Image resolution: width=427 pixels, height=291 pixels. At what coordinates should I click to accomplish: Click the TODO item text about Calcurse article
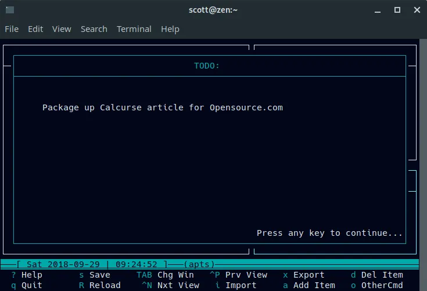163,107
